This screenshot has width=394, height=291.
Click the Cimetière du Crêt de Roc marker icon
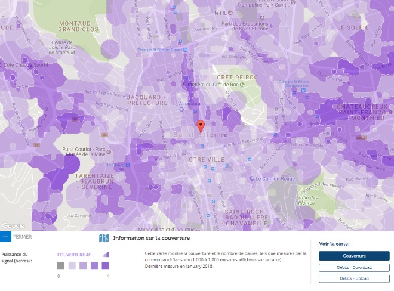242,85
